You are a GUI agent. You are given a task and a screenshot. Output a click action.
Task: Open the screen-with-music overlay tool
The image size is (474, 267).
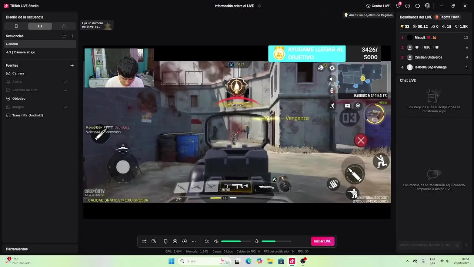pos(154,241)
